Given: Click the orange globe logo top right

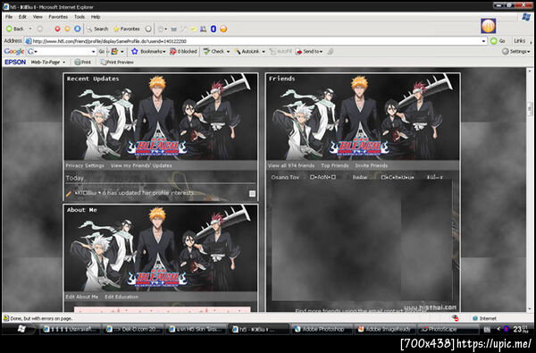Looking at the screenshot, I should tap(488, 26).
